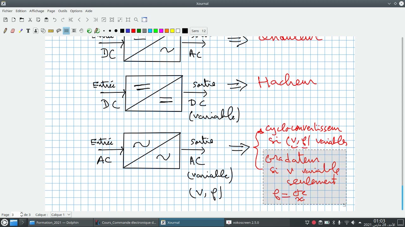Go to the next page arrow

pyautogui.click(x=87, y=20)
